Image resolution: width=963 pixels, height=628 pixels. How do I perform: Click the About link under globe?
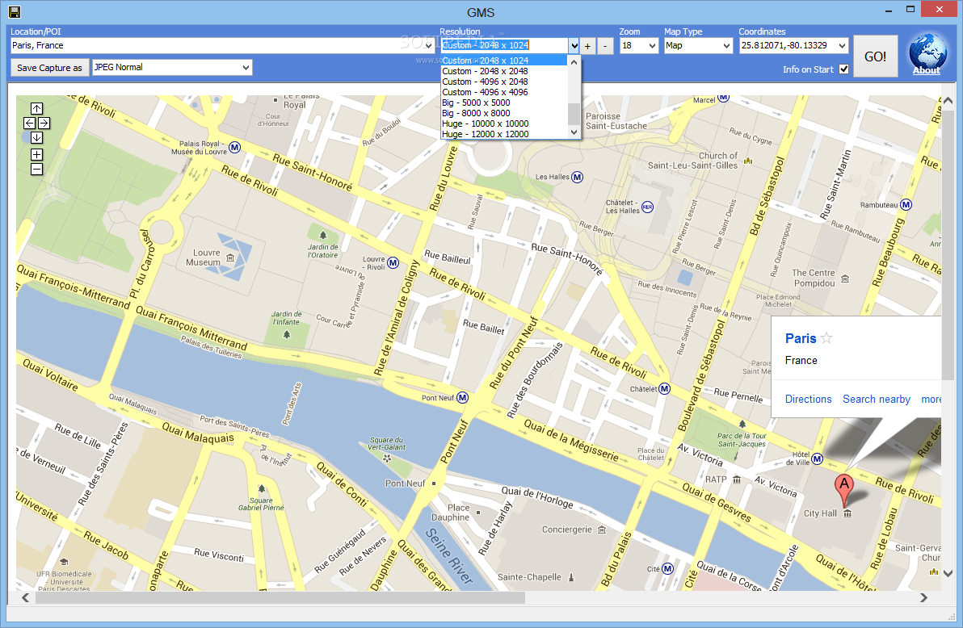926,70
